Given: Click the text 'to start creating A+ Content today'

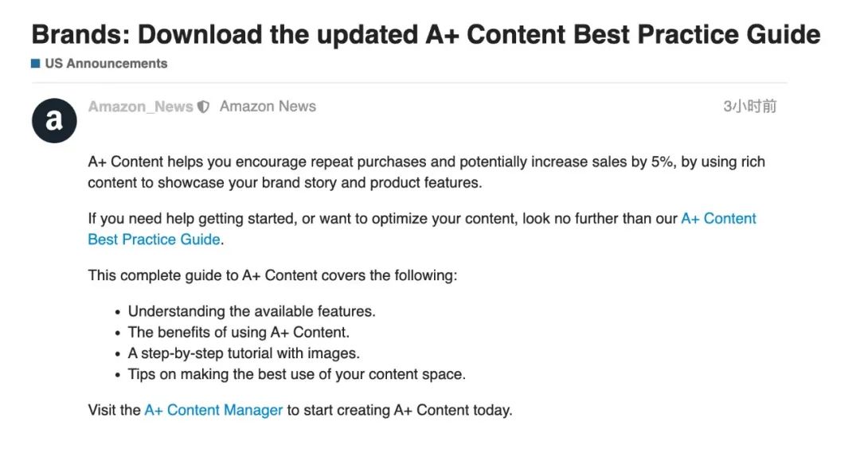Looking at the screenshot, I should coord(400,411).
